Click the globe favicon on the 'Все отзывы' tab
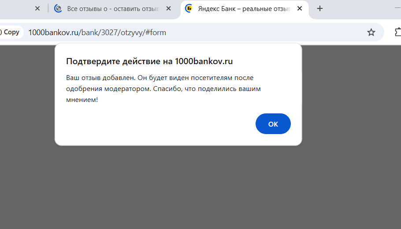This screenshot has height=229, width=401. pyautogui.click(x=58, y=8)
